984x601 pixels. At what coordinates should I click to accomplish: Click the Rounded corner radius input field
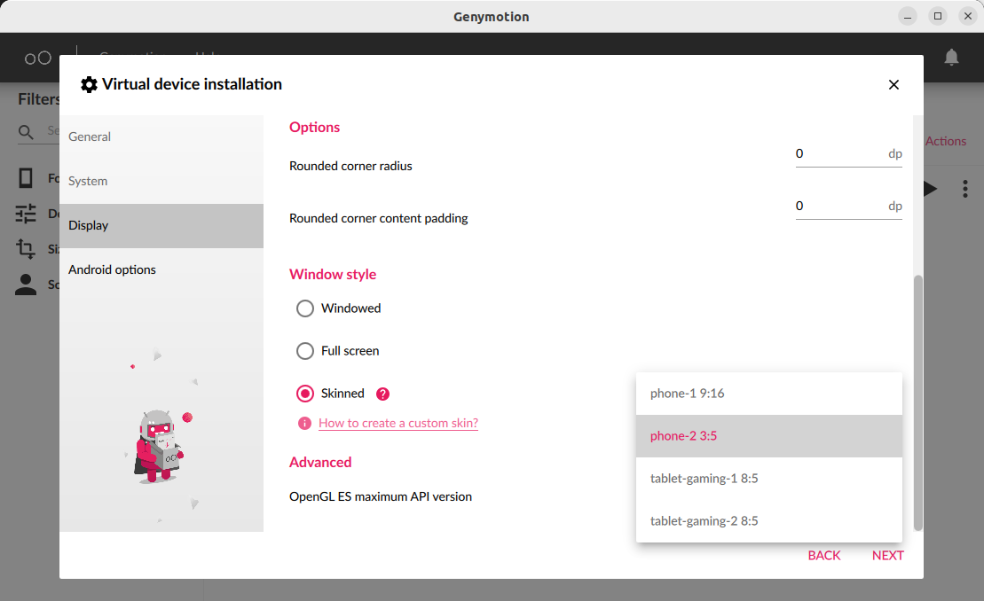click(838, 153)
